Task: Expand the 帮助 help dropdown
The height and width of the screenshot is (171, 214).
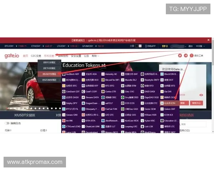Action: 95,56
